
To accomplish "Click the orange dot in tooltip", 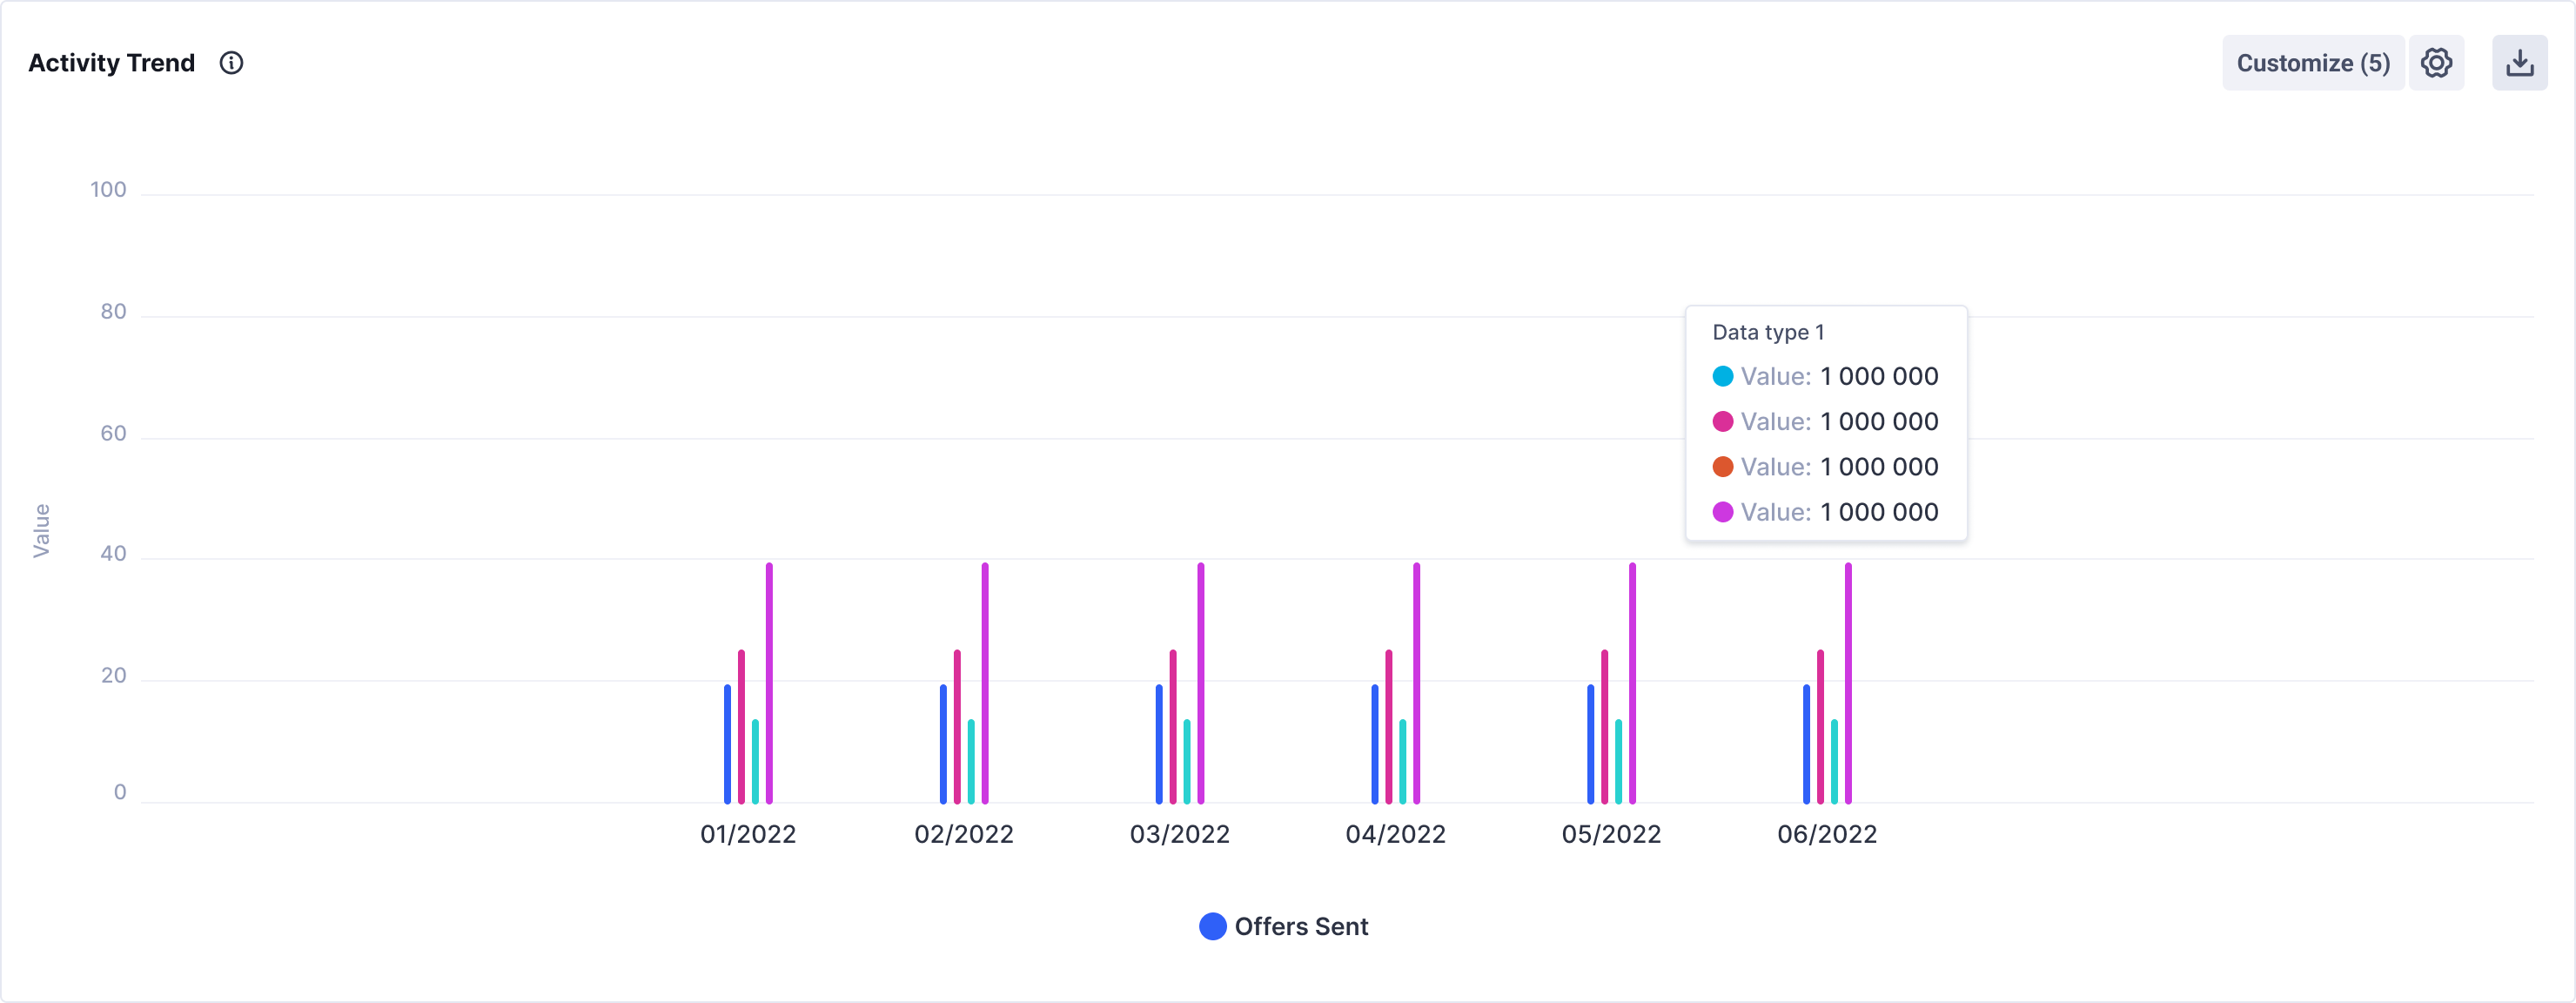I will click(x=1722, y=467).
